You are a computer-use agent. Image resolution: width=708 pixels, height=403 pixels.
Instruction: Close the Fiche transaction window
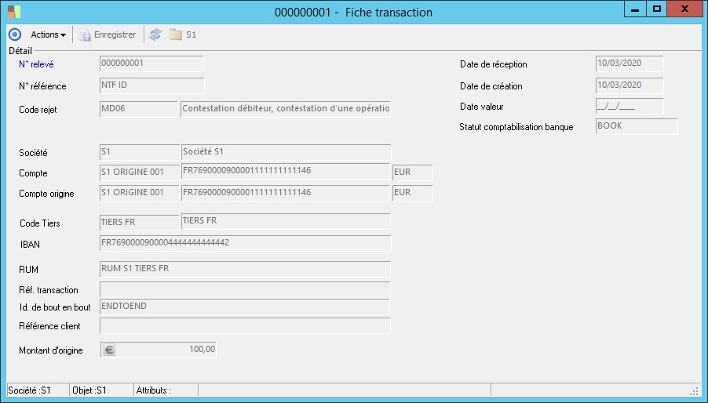point(684,9)
